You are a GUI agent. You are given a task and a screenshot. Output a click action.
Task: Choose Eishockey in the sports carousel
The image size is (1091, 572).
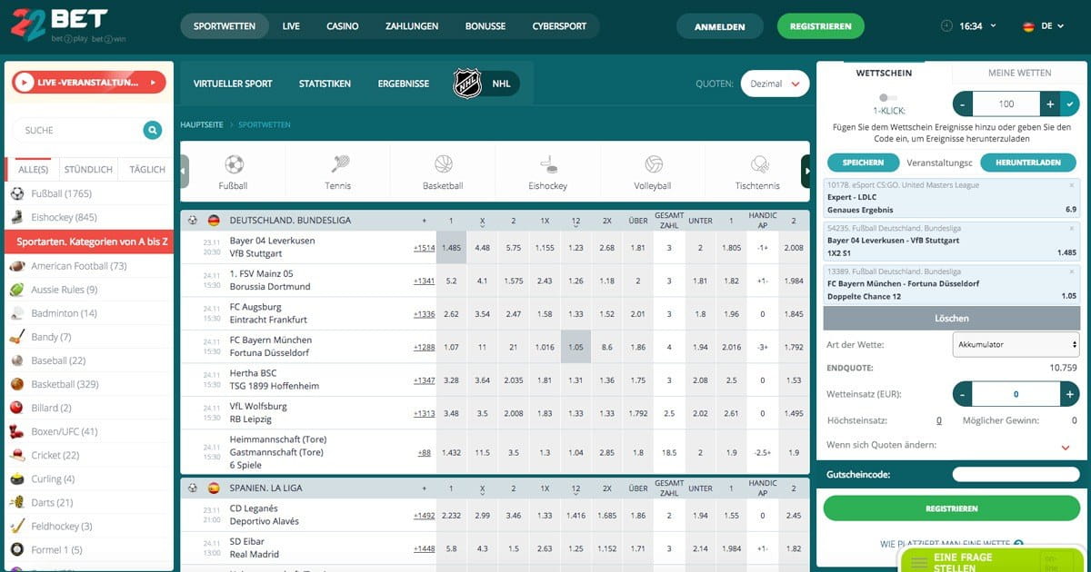tap(547, 172)
